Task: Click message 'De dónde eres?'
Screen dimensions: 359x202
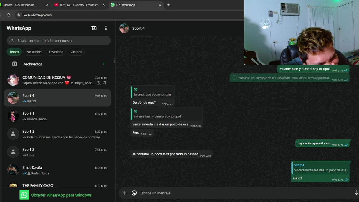Action: pyautogui.click(x=144, y=102)
